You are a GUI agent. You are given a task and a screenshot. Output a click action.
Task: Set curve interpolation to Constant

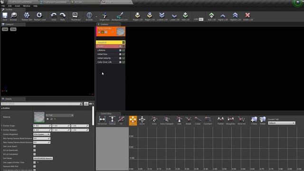[x=208, y=120]
